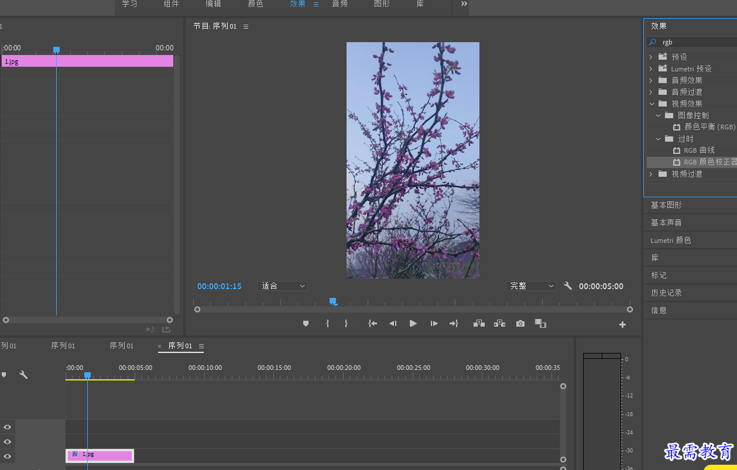Select the 1.jpg clip in timeline
This screenshot has width=737, height=470.
tap(100, 455)
